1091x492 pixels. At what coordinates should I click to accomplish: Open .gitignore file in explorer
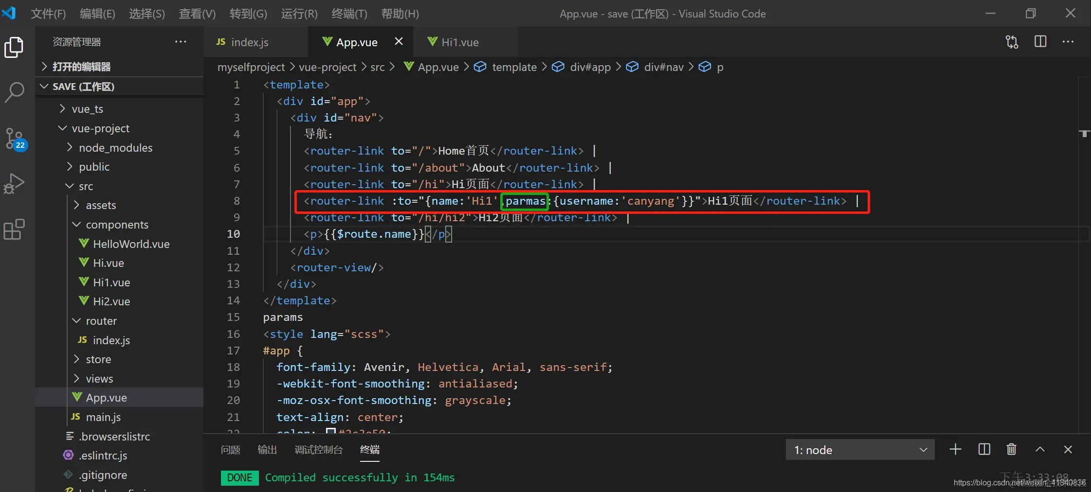[x=103, y=475]
